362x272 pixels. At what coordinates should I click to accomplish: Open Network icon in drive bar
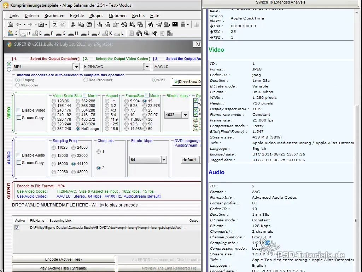click(x=147, y=34)
